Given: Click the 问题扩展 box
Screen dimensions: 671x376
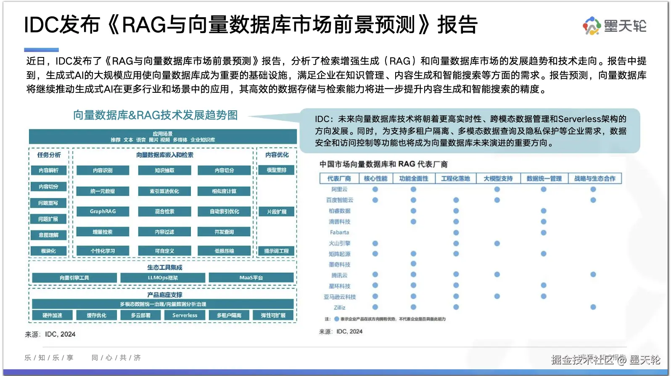Looking at the screenshot, I should [x=48, y=219].
